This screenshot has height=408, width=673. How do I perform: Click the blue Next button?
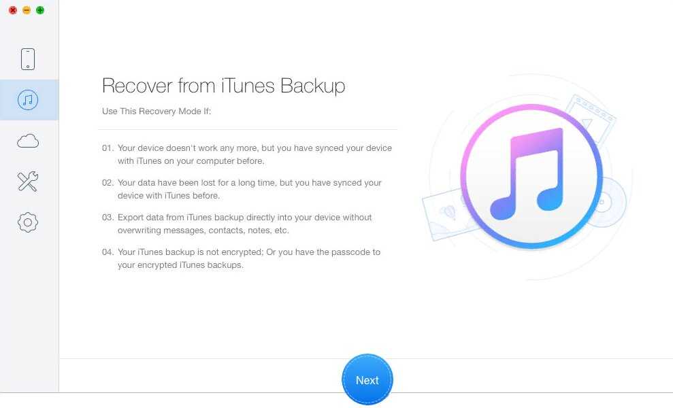[x=367, y=379]
